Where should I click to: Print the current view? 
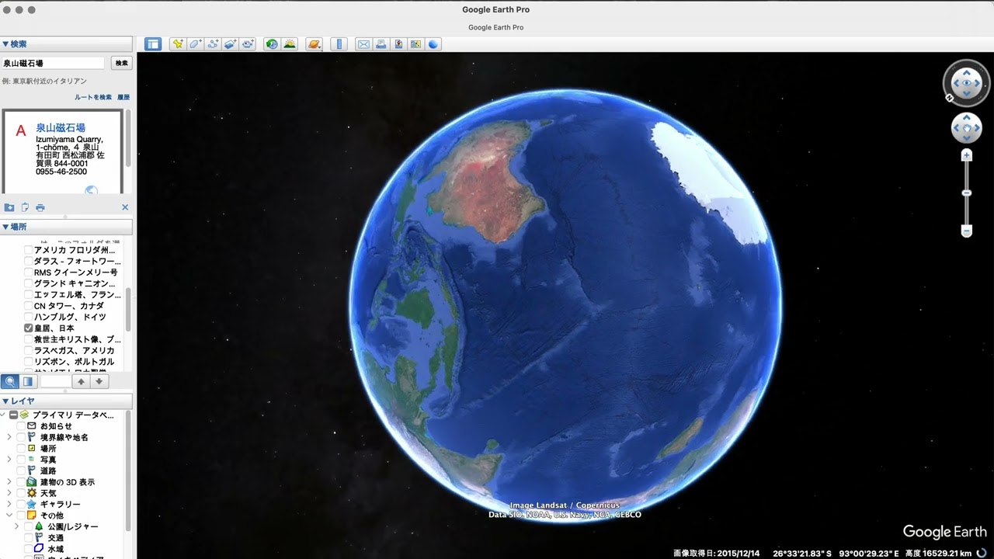click(381, 44)
